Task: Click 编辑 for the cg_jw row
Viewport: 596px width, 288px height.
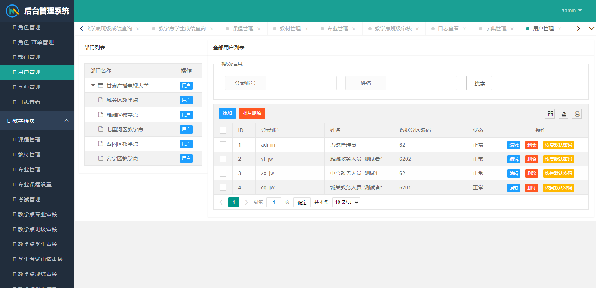Action: click(514, 188)
